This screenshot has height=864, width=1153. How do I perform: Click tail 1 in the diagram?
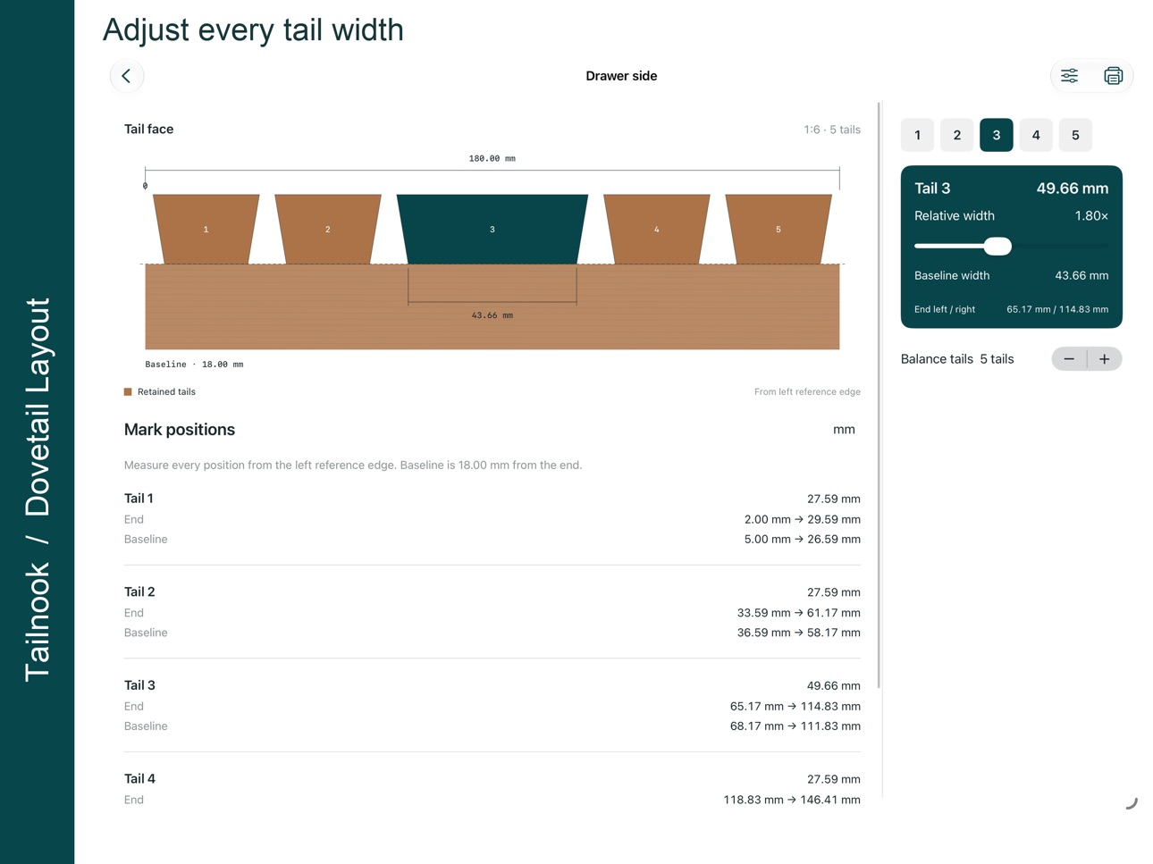click(206, 230)
